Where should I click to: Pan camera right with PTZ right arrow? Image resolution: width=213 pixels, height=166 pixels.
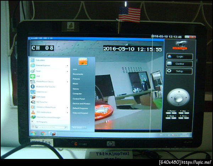[186, 97]
